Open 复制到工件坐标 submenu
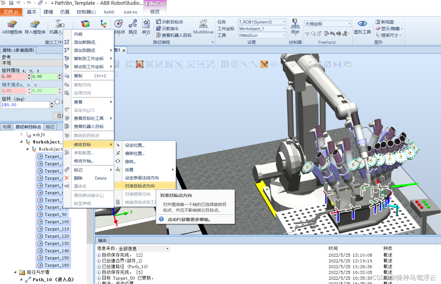Viewport: 441px width, 284px height. (x=89, y=59)
